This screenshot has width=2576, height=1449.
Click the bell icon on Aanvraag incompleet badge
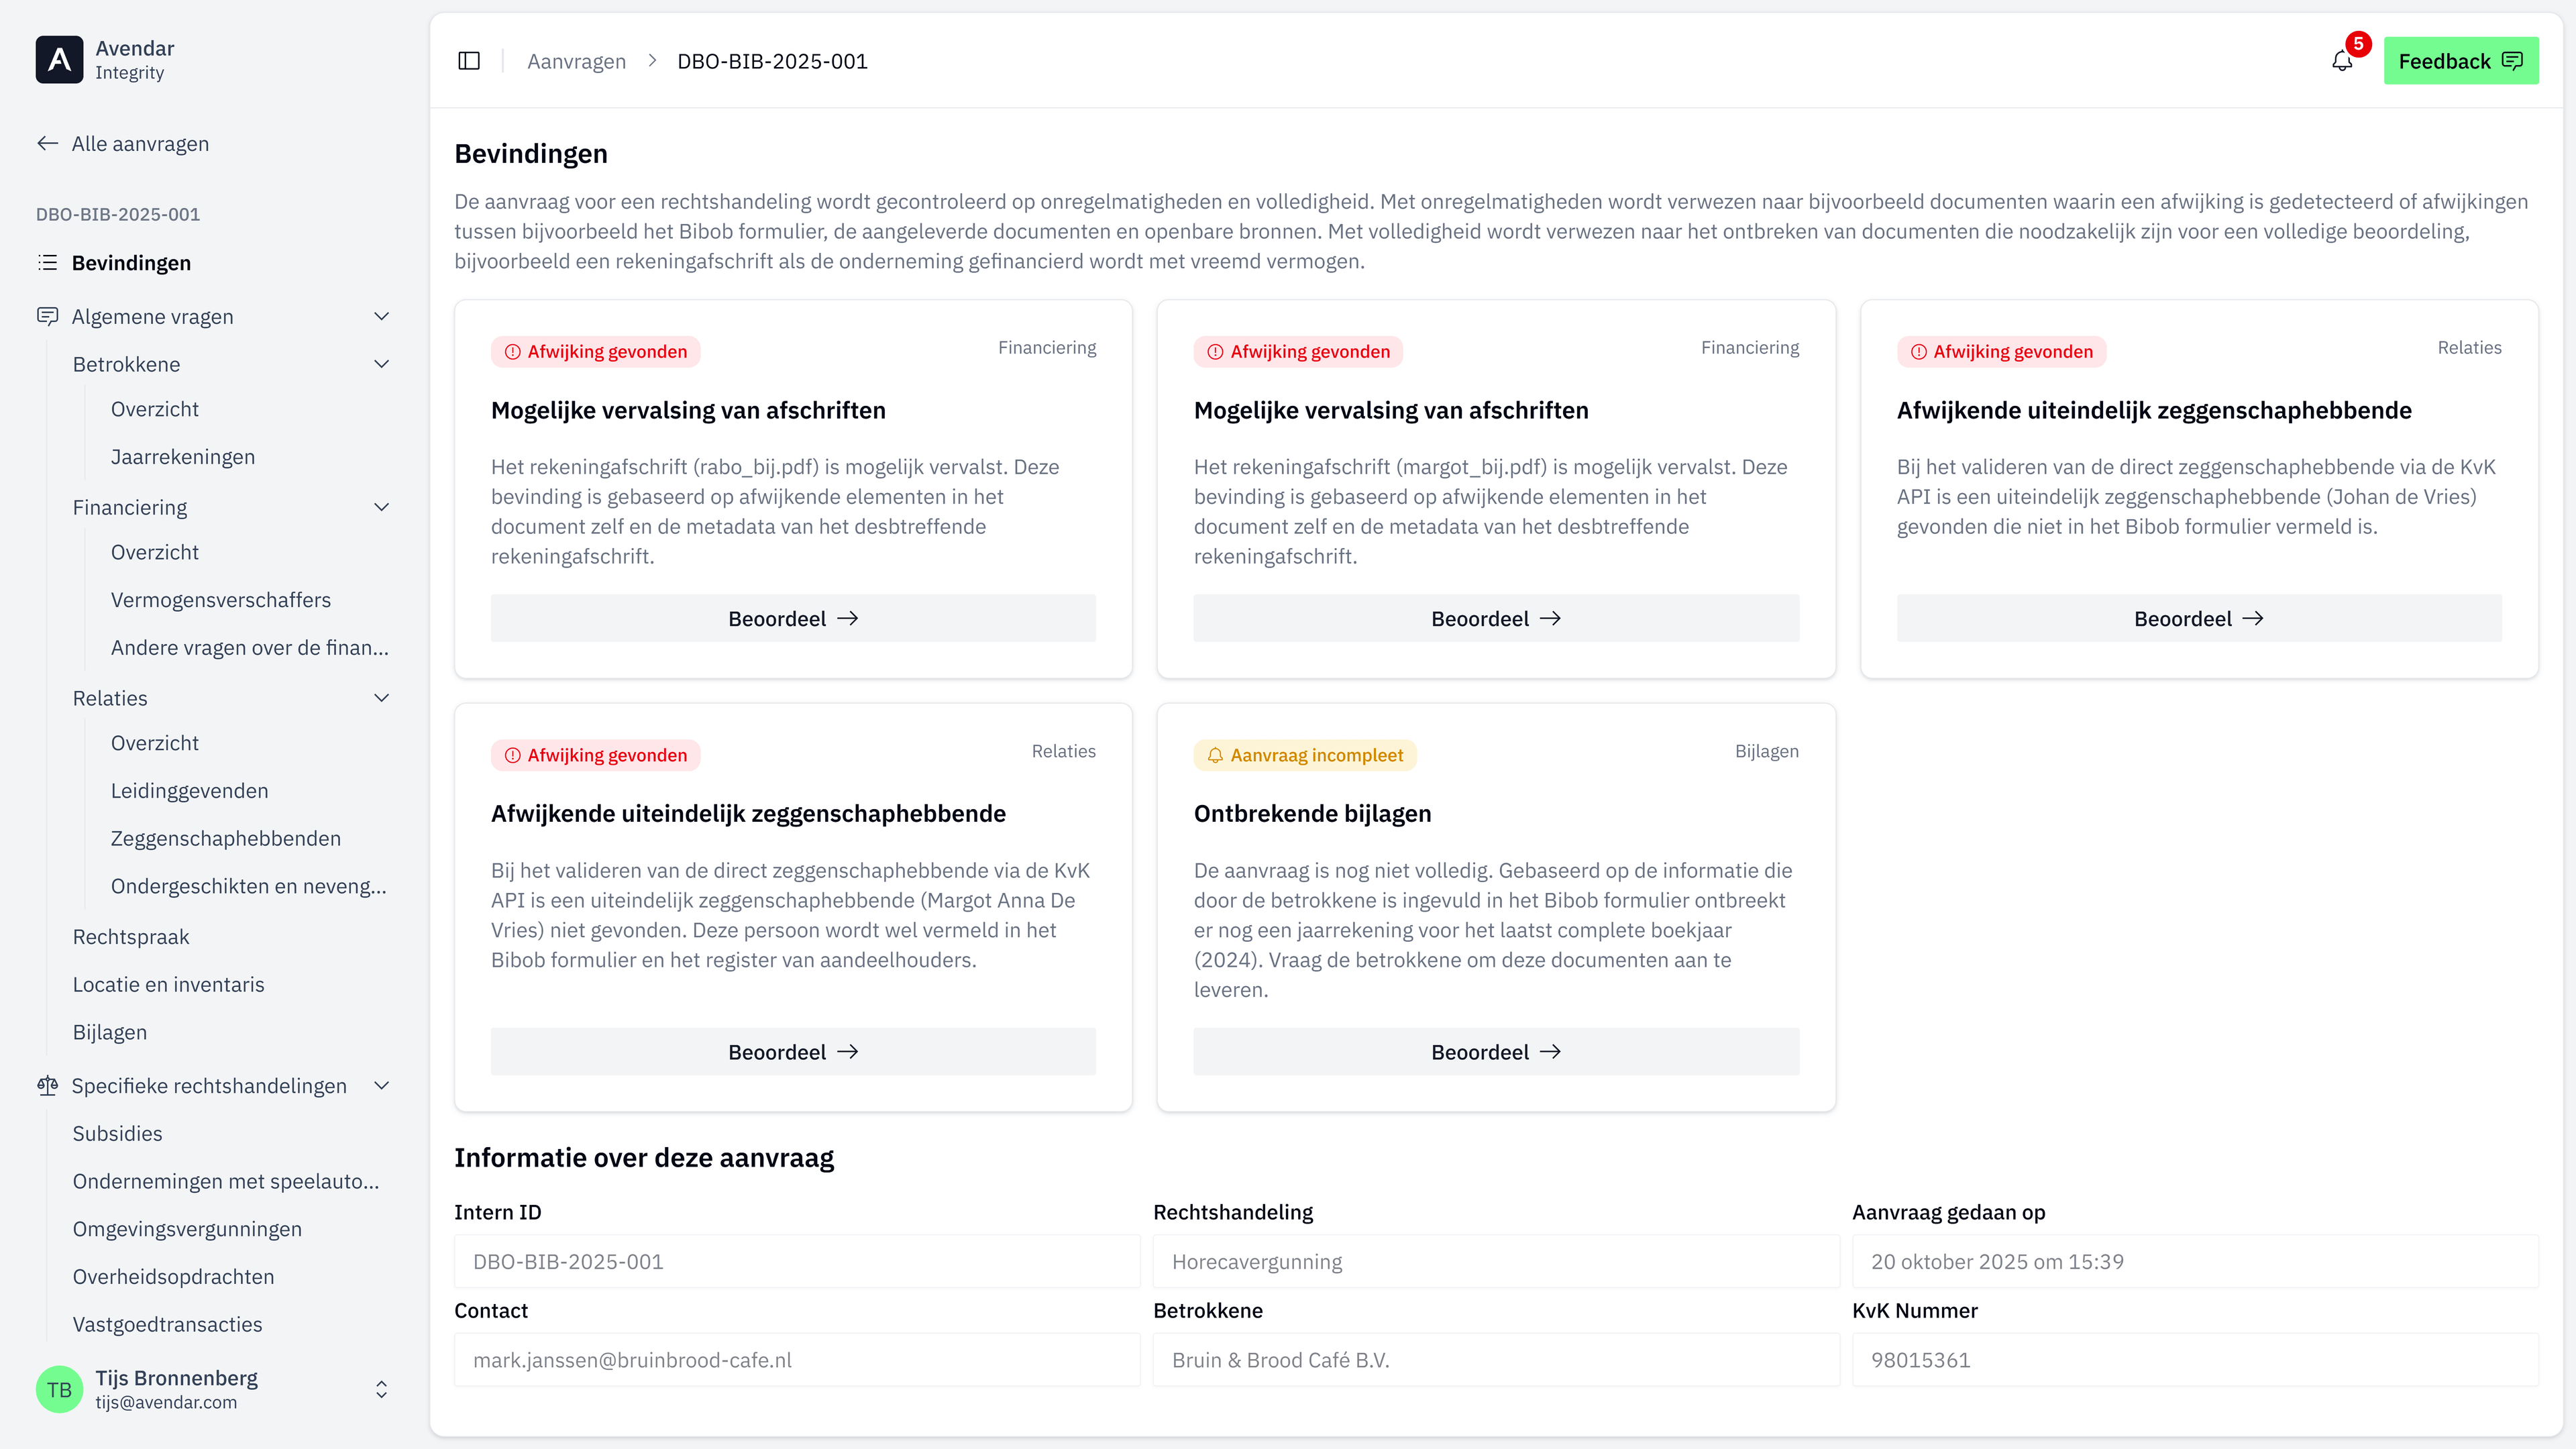click(x=1215, y=755)
